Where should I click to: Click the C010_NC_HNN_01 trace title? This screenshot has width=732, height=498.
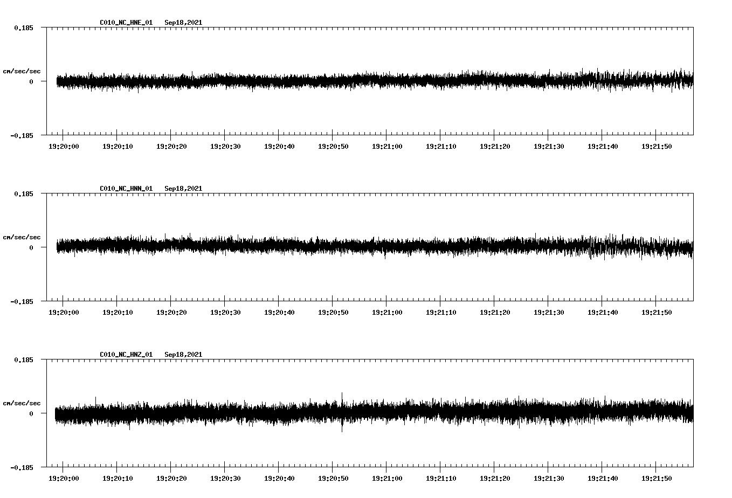126,189
